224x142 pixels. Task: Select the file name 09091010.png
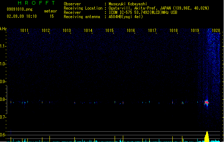20,9
